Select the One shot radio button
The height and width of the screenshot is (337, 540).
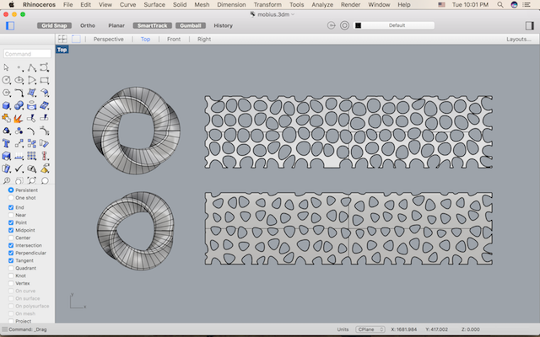click(11, 198)
